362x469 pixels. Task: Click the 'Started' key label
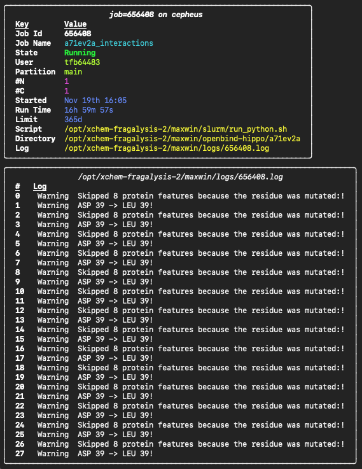point(31,101)
